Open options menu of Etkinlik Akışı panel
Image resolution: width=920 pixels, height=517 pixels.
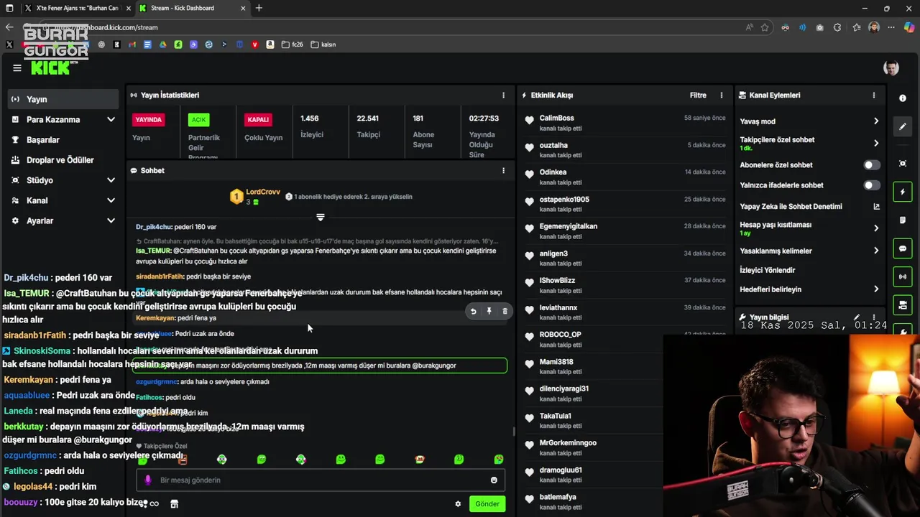click(722, 95)
